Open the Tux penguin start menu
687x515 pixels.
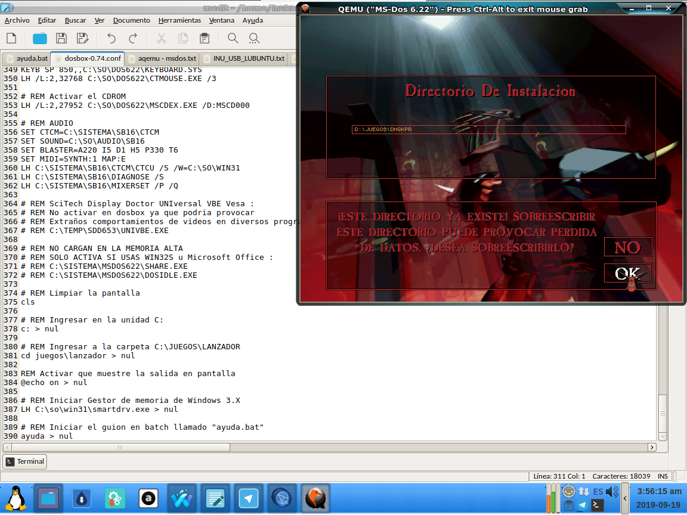16,498
